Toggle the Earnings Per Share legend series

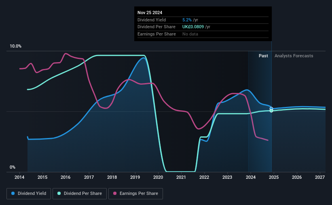pos(135,194)
